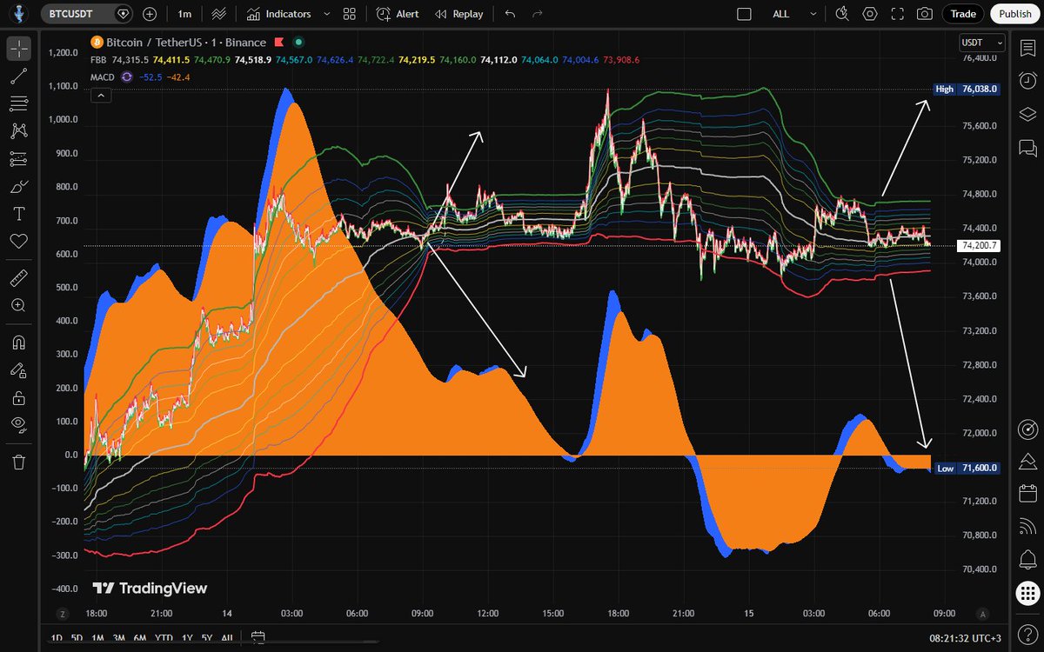
Task: Open the USDT currency dropdown
Action: pos(981,43)
